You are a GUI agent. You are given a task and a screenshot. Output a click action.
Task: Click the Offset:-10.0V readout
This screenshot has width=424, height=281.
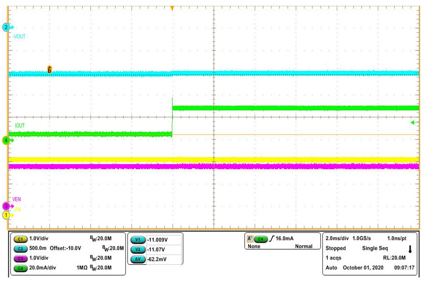(x=66, y=248)
